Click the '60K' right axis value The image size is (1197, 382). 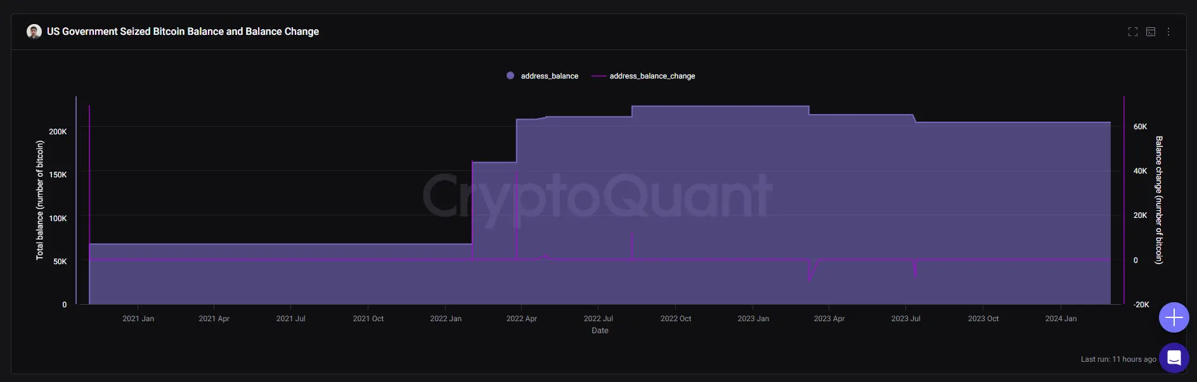(x=1140, y=127)
